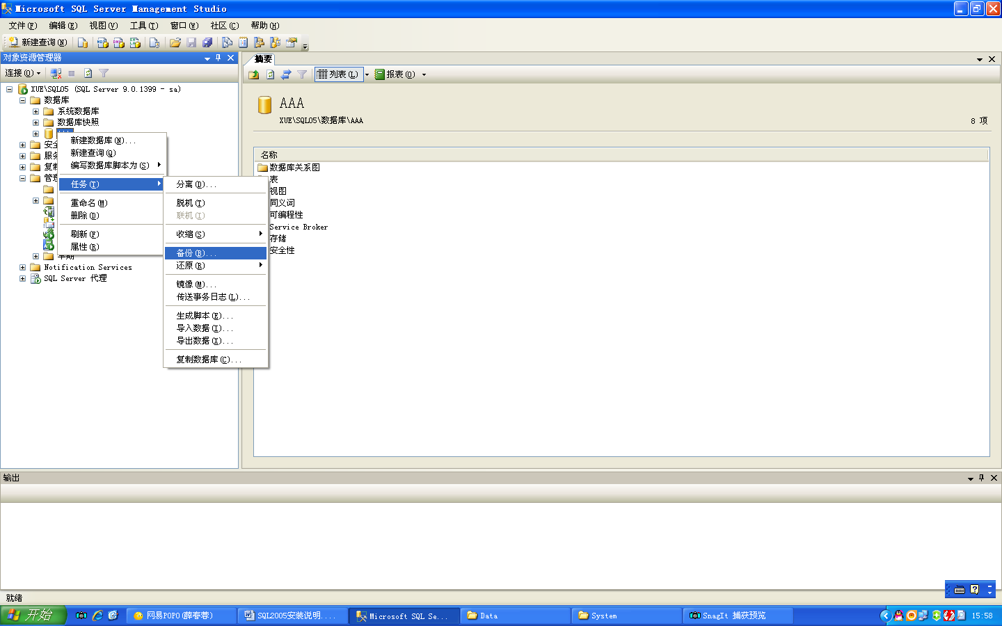The height and width of the screenshot is (626, 1002).
Task: Select 导入数据 in the submenu
Action: pos(216,328)
